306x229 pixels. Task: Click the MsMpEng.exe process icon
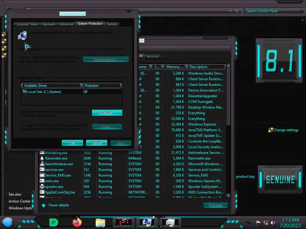pyautogui.click(x=42, y=152)
